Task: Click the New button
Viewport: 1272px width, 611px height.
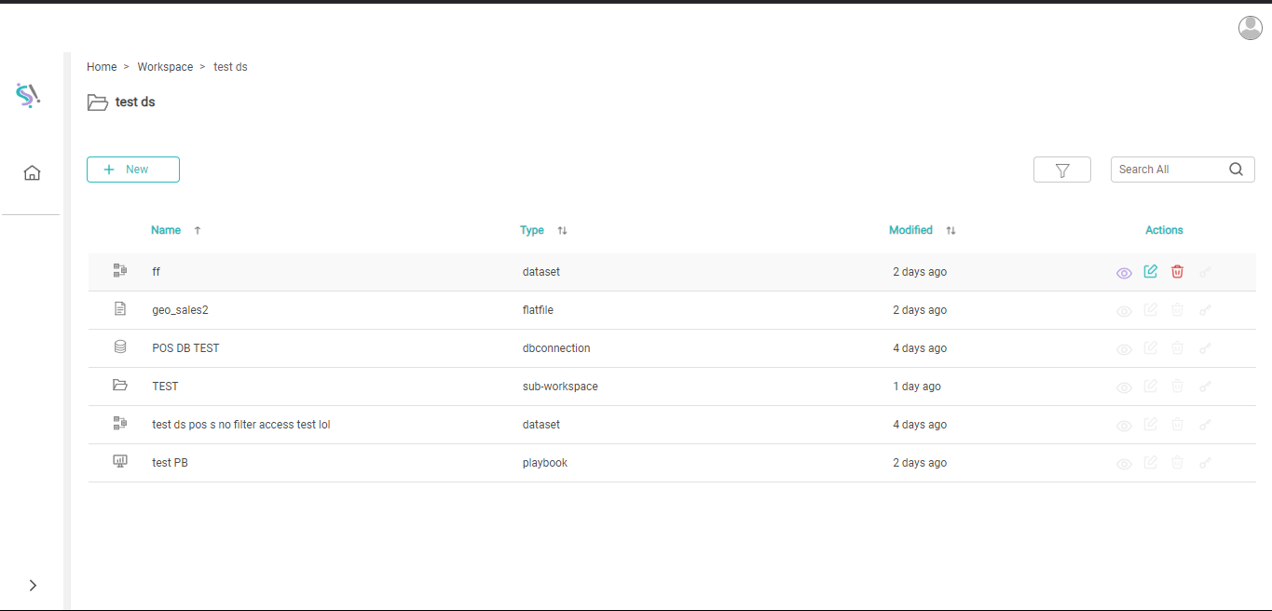Action: [x=133, y=170]
